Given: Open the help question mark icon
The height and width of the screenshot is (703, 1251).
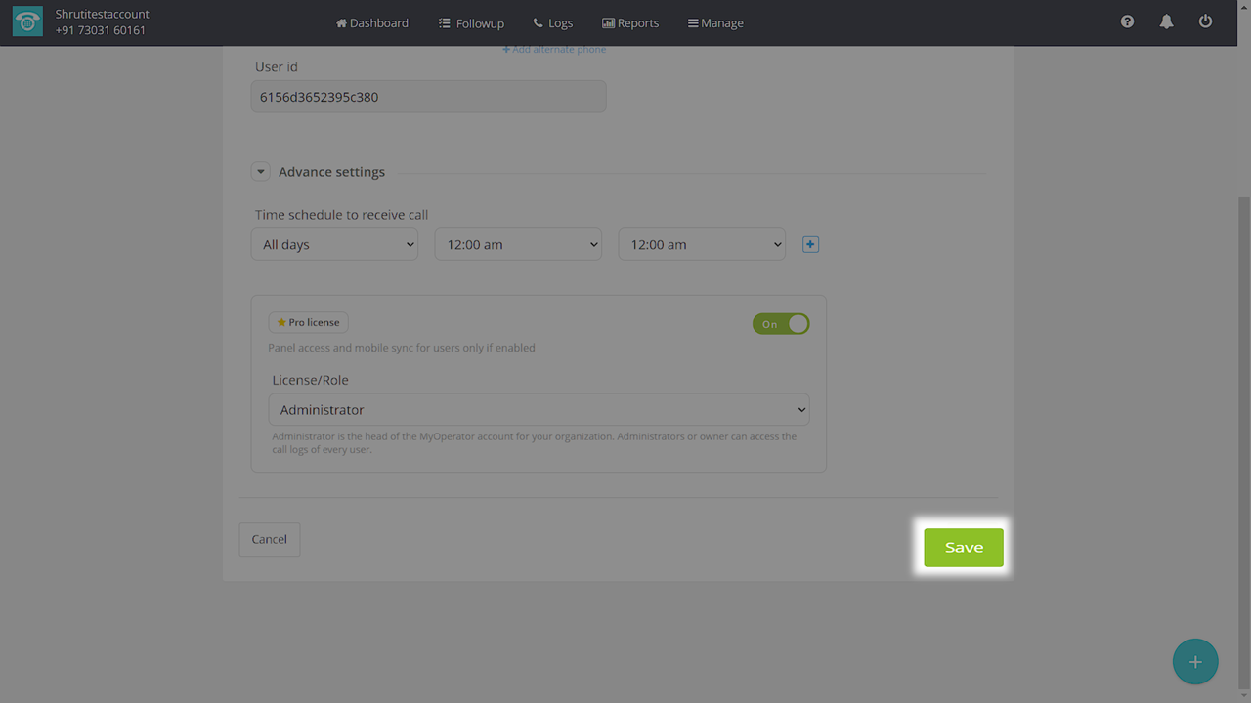Looking at the screenshot, I should 1127,21.
